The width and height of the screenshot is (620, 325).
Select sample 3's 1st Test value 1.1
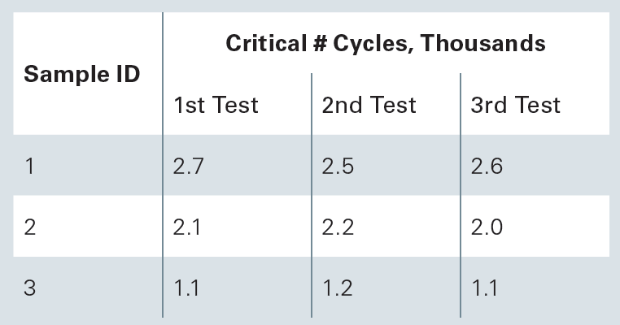[186, 288]
